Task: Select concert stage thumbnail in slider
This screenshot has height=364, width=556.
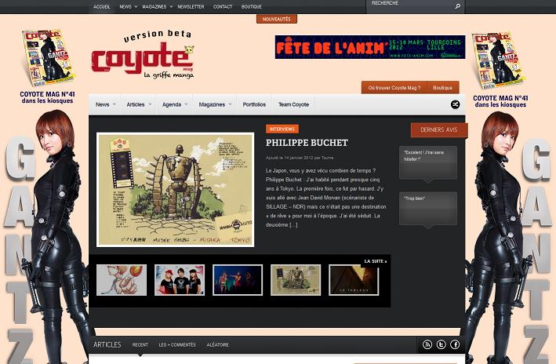Action: (238, 280)
